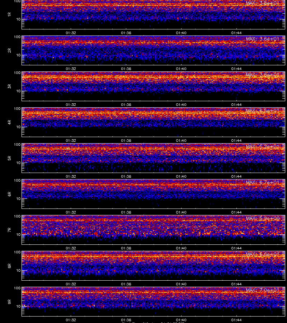287x323 pixels.
Task: Click the 2R panel label
Action: (9, 51)
